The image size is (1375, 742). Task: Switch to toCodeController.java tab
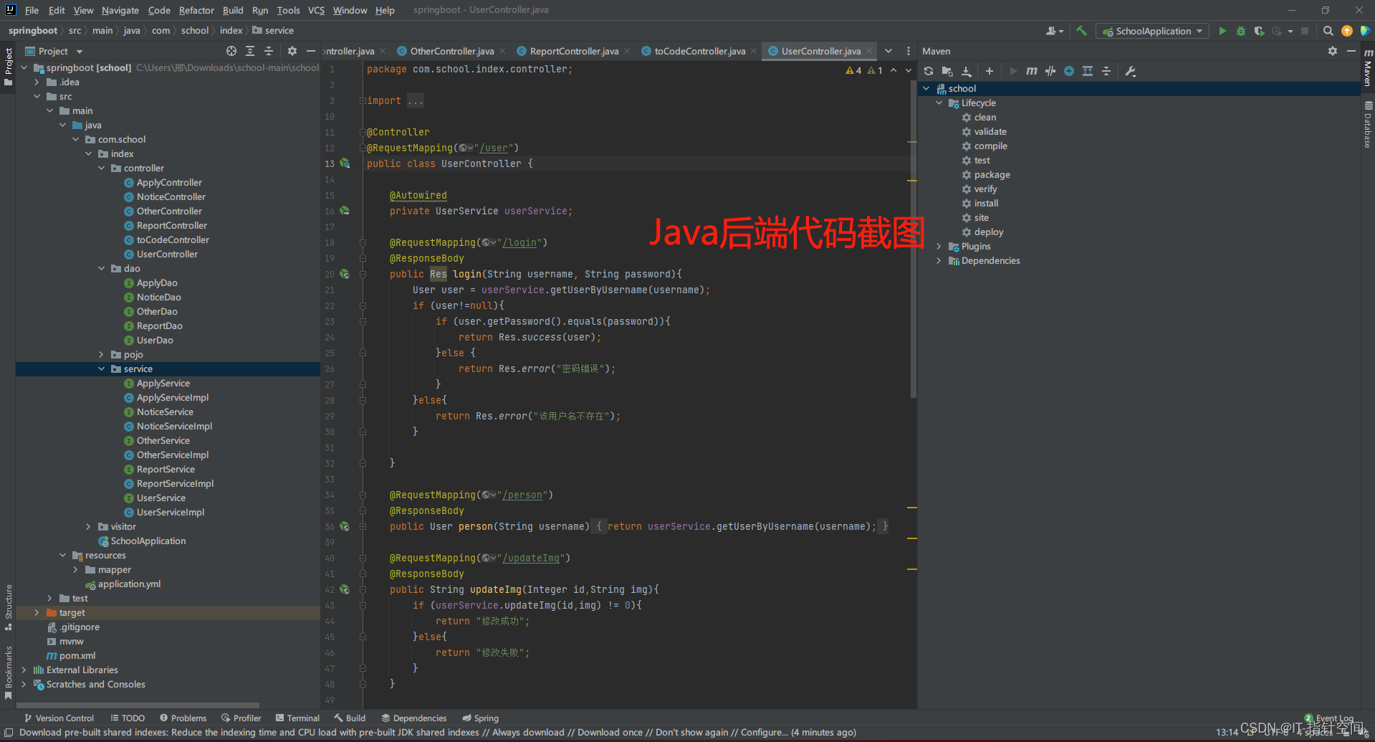coord(699,51)
